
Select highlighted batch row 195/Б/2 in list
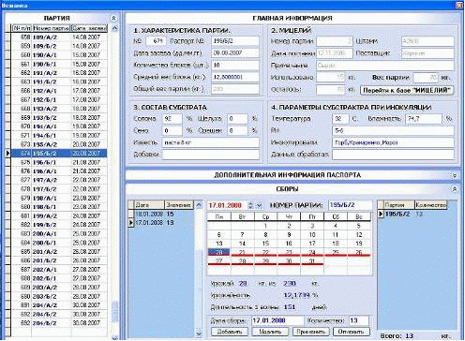click(x=59, y=154)
